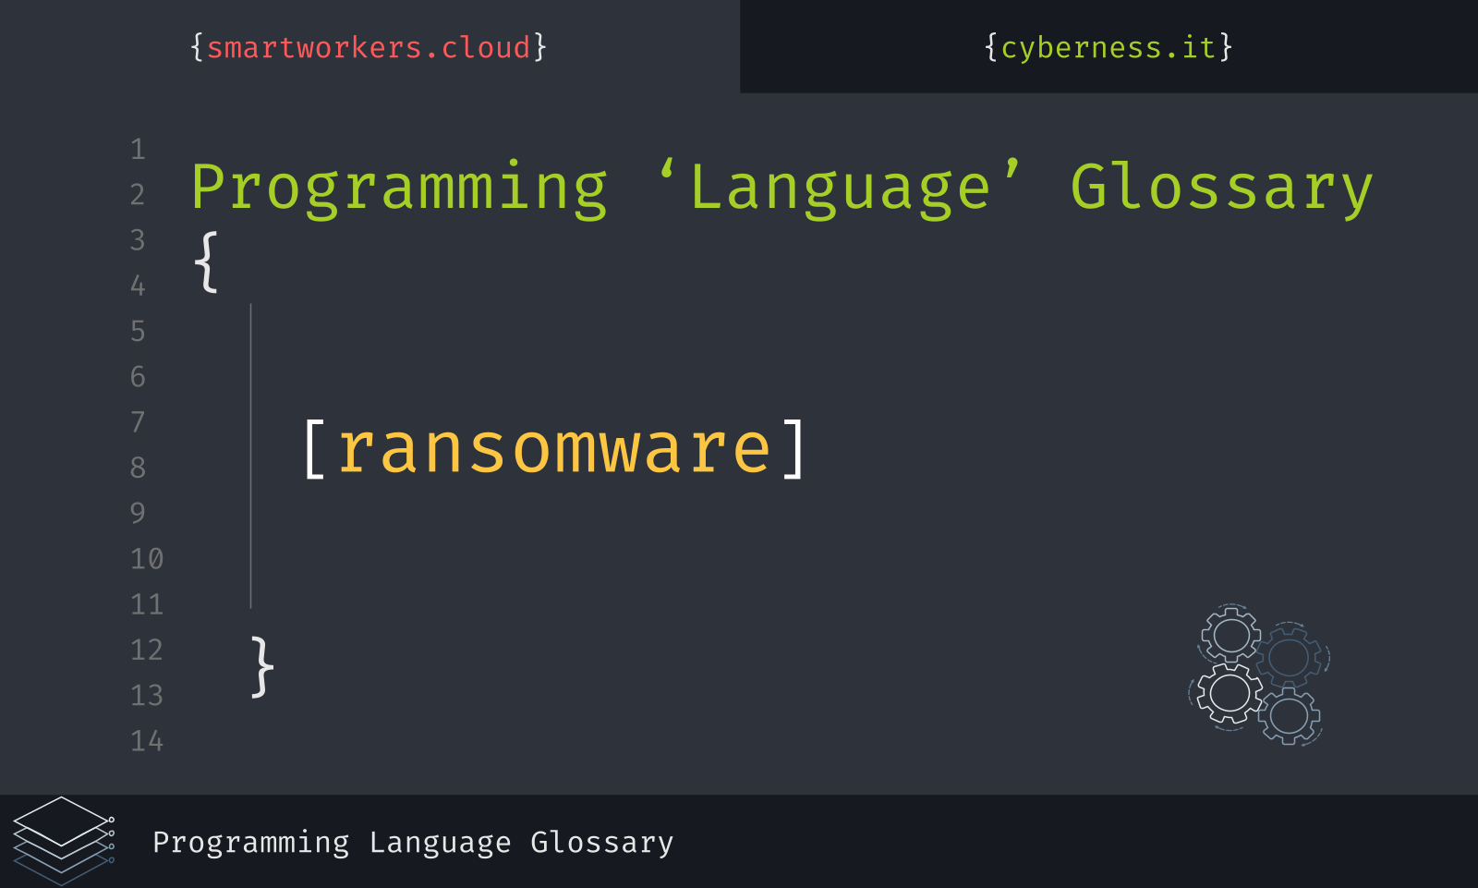Select line number 13 in the gutter
This screenshot has height=888, width=1478.
click(147, 695)
